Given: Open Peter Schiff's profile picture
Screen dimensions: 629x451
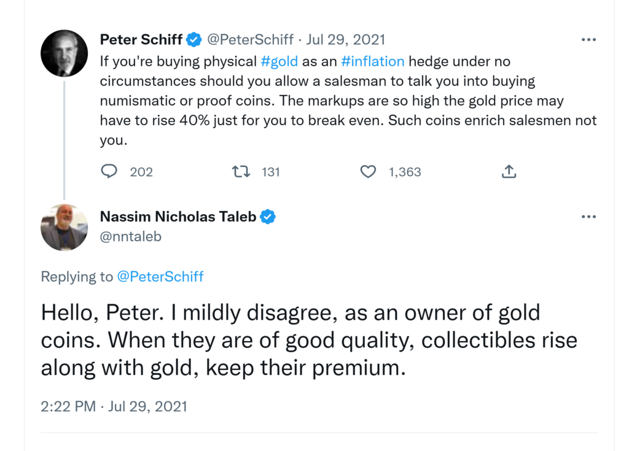Looking at the screenshot, I should click(64, 53).
